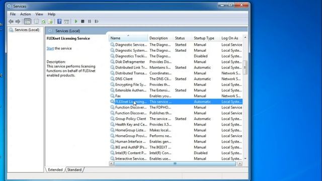Select the Interactive Service... row

[x=176, y=159]
